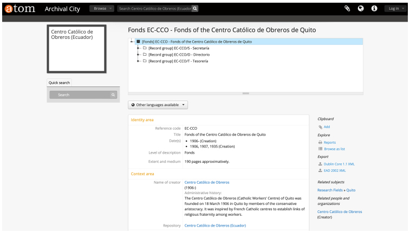This screenshot has height=233, width=410.
Task: Open the Browse menu in header
Action: pyautogui.click(x=101, y=9)
